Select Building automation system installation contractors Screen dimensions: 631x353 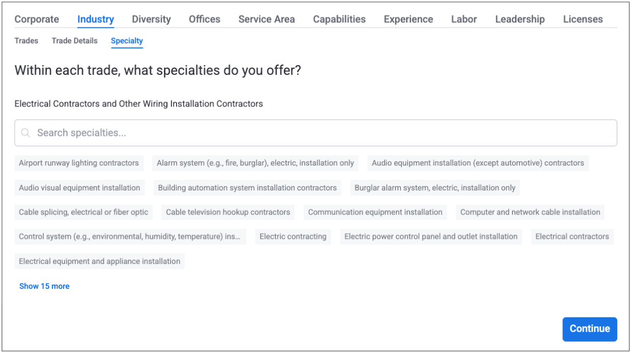pyautogui.click(x=247, y=187)
